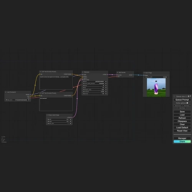Click the Queue Prompt button
The width and height of the screenshot is (192, 192).
(x=182, y=100)
